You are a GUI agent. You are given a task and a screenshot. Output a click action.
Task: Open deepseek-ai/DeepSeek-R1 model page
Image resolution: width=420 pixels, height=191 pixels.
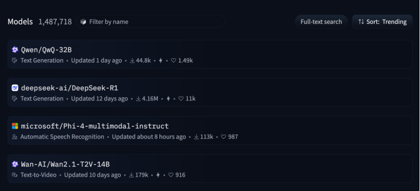pos(70,88)
